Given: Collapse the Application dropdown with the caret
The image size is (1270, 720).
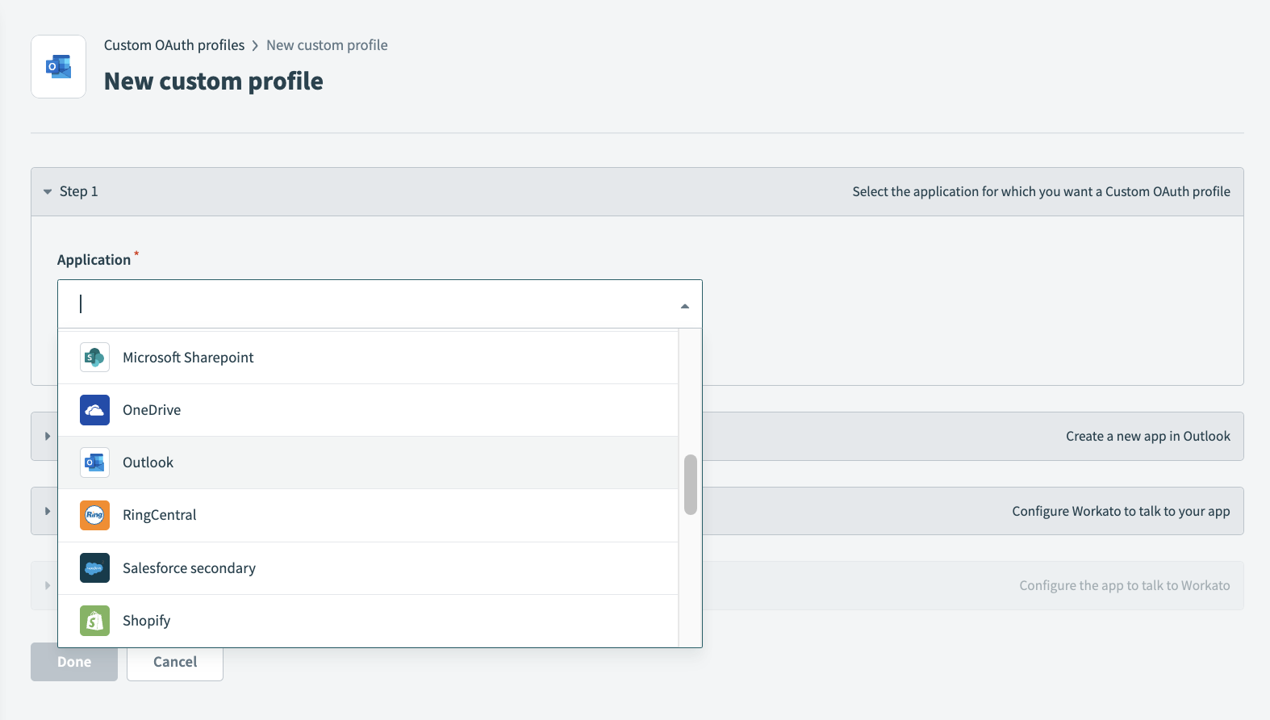Looking at the screenshot, I should [685, 306].
